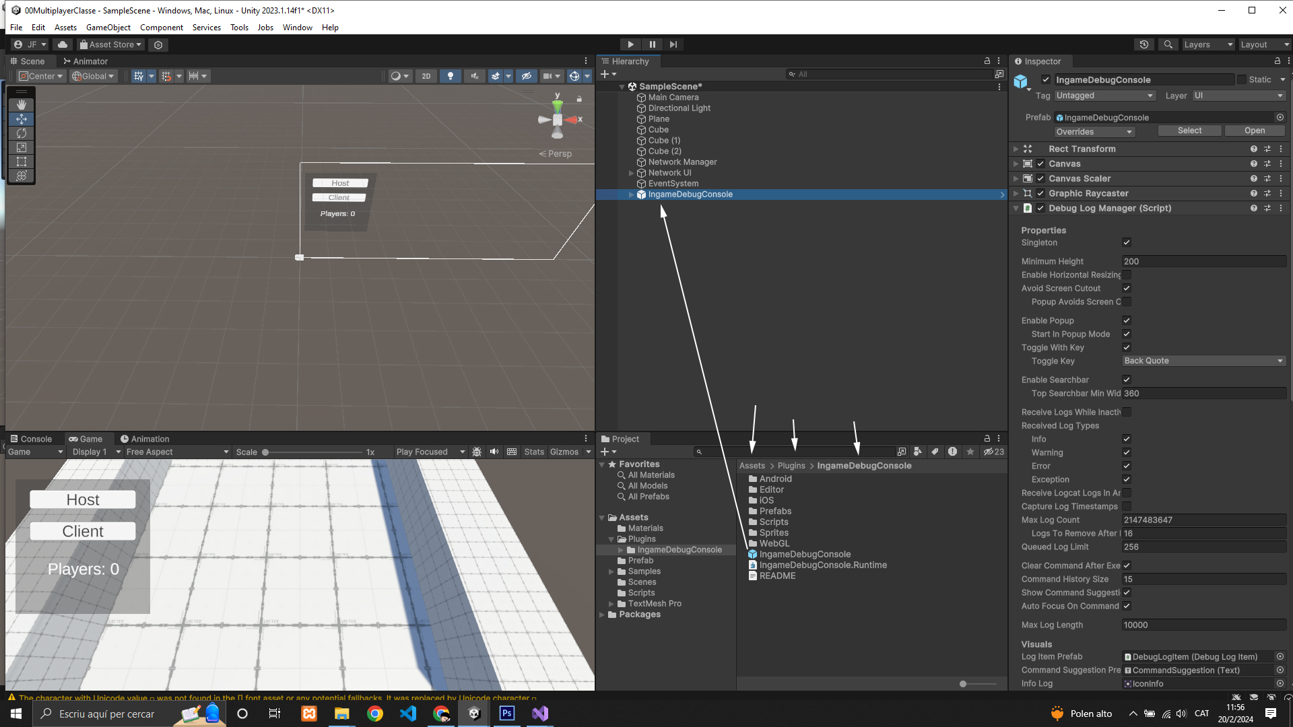1293x727 pixels.
Task: Toggle the Static checkbox in Inspector
Action: [1242, 79]
